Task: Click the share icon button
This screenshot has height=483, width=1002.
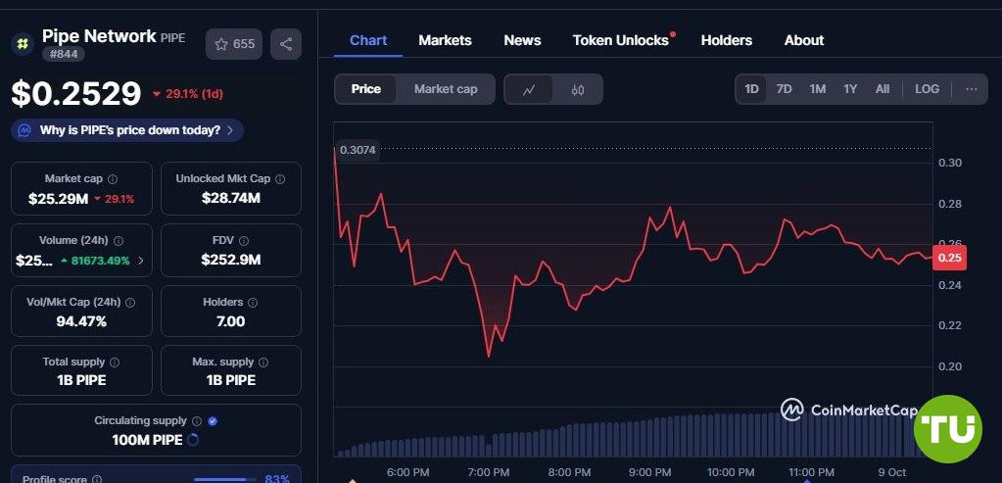Action: [x=286, y=44]
